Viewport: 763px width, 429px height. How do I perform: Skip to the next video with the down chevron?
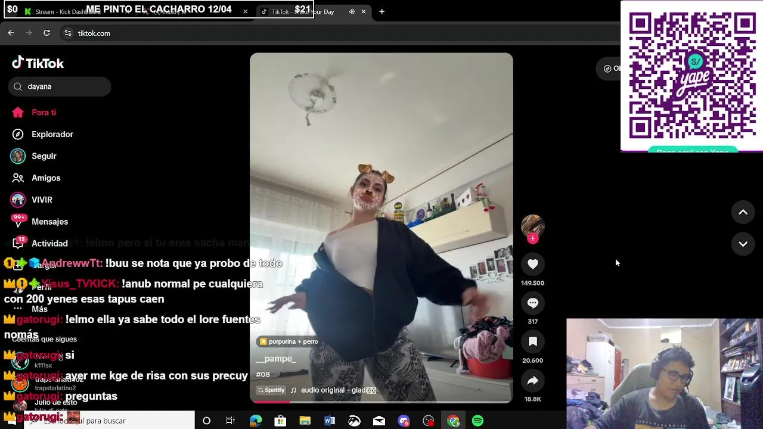(x=743, y=244)
